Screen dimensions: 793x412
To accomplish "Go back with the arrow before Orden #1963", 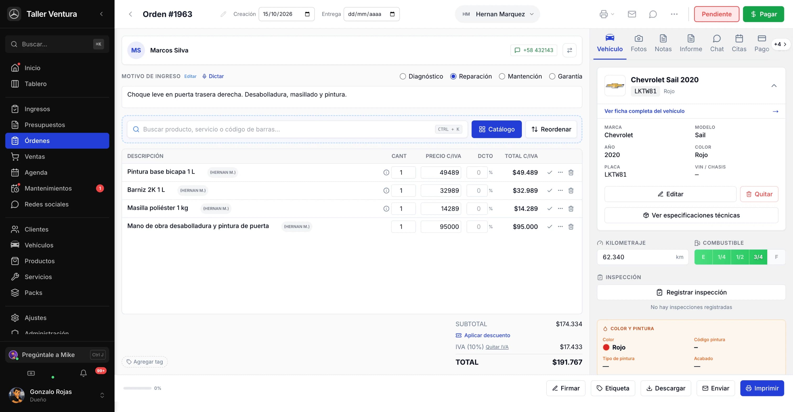I will tap(131, 14).
